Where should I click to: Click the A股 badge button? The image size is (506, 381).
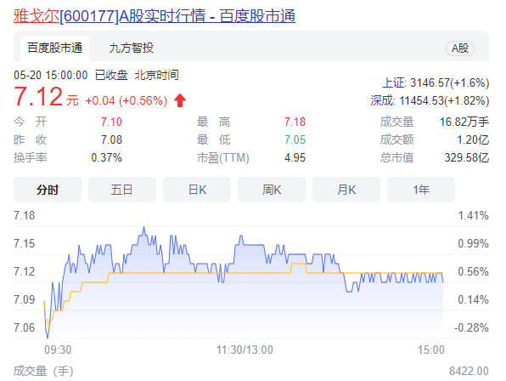click(460, 48)
